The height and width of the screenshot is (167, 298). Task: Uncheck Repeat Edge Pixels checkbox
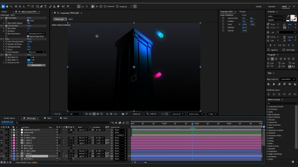[x=28, y=36]
